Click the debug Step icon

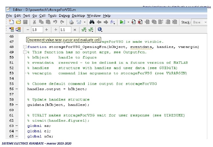[x=147, y=22]
